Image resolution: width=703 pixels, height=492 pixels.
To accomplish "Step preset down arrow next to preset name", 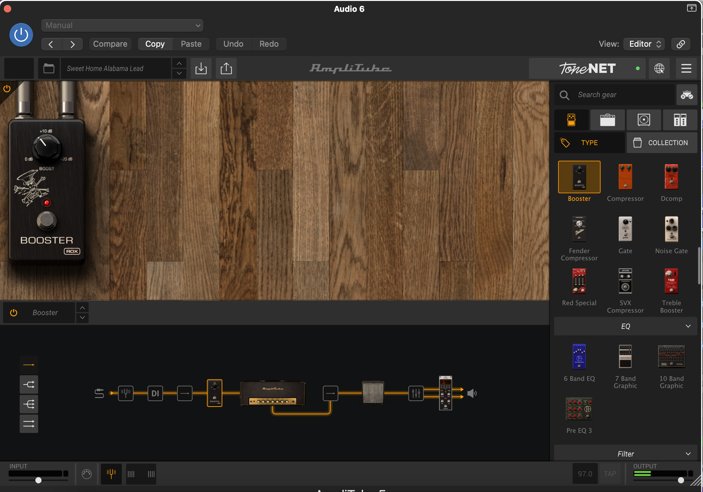I will pyautogui.click(x=179, y=73).
